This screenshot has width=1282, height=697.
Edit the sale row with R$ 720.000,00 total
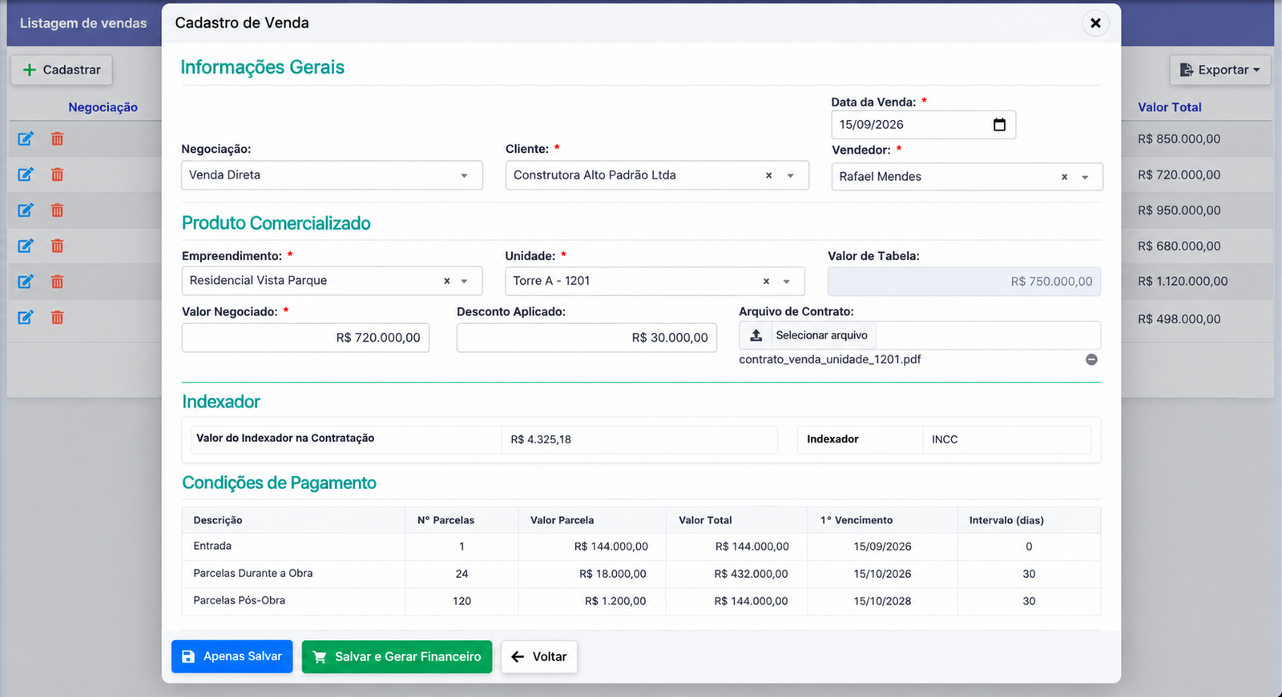(x=26, y=174)
